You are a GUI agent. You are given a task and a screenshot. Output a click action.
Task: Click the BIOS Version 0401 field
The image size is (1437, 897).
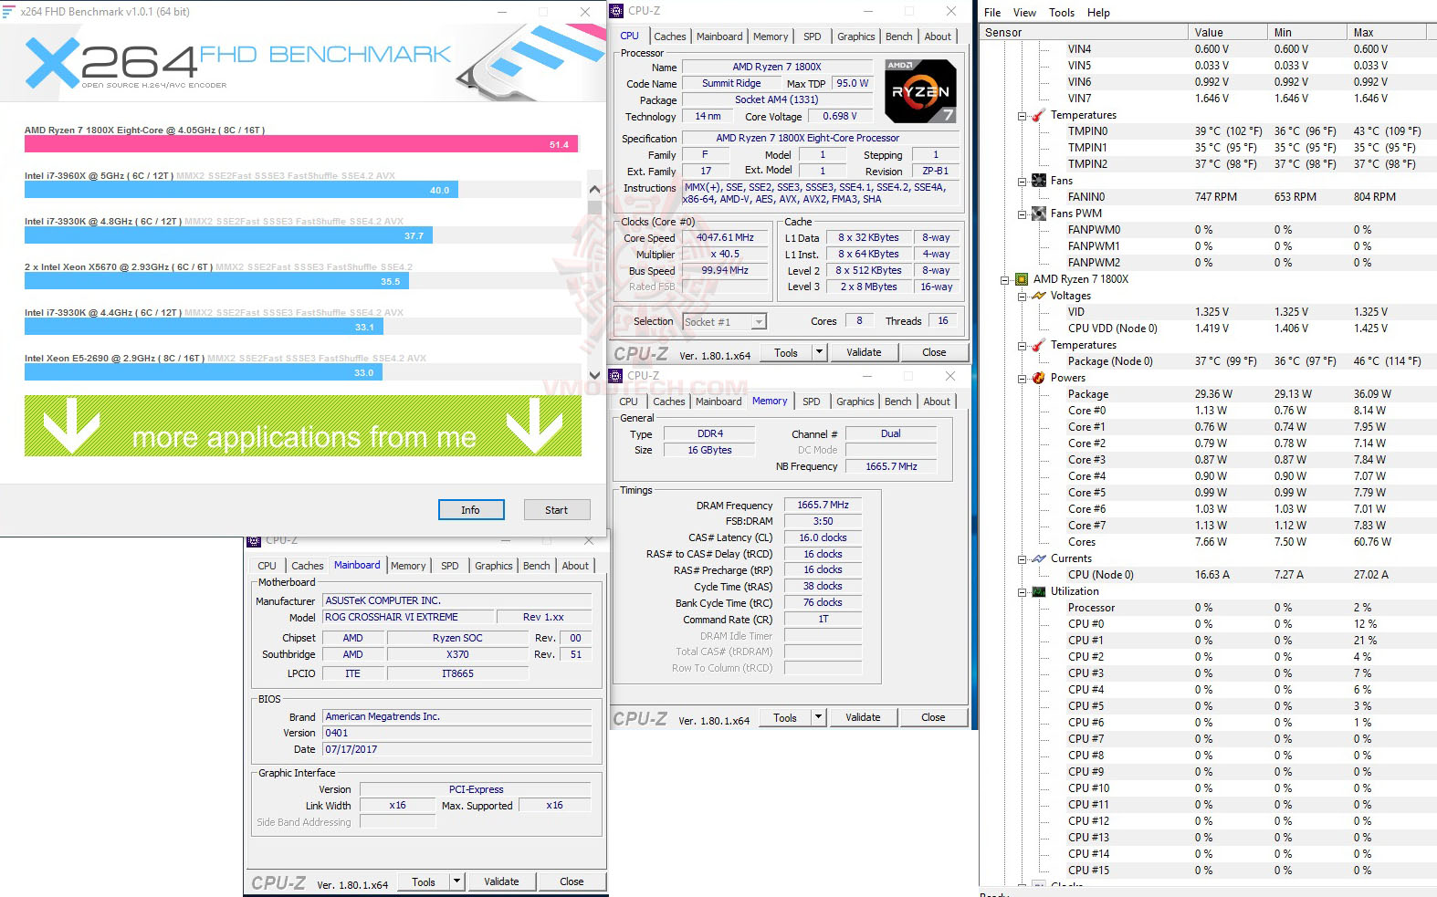pyautogui.click(x=457, y=733)
